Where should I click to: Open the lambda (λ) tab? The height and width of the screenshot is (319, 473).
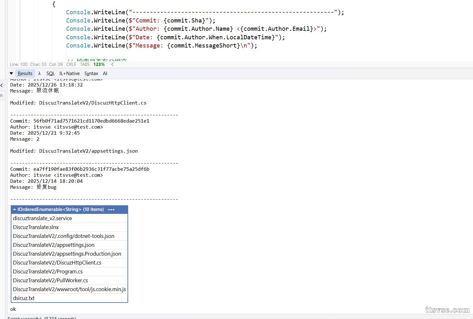(x=39, y=73)
